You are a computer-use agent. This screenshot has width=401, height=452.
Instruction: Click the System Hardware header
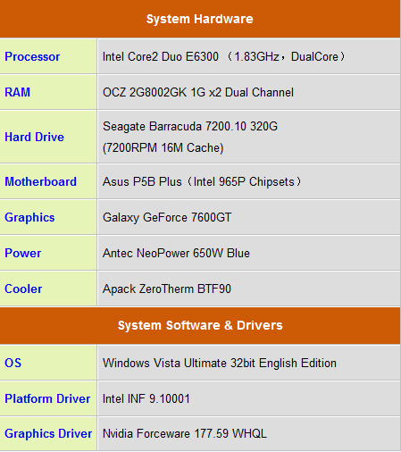(200, 19)
